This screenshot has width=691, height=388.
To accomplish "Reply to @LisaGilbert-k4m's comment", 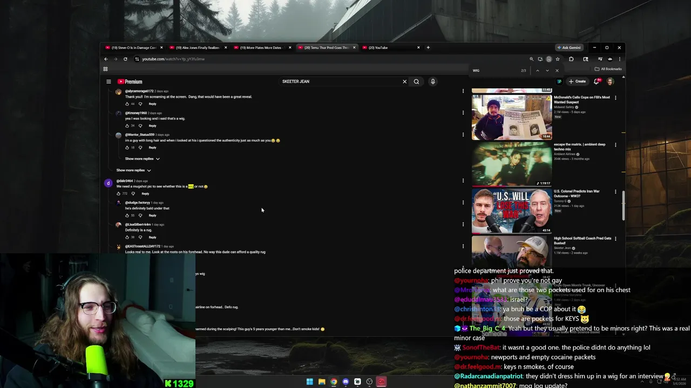I will (152, 237).
